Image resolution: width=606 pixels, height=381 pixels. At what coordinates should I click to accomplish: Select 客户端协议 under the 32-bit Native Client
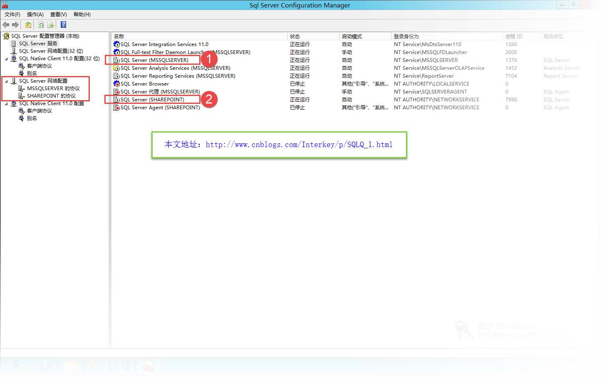tap(40, 66)
